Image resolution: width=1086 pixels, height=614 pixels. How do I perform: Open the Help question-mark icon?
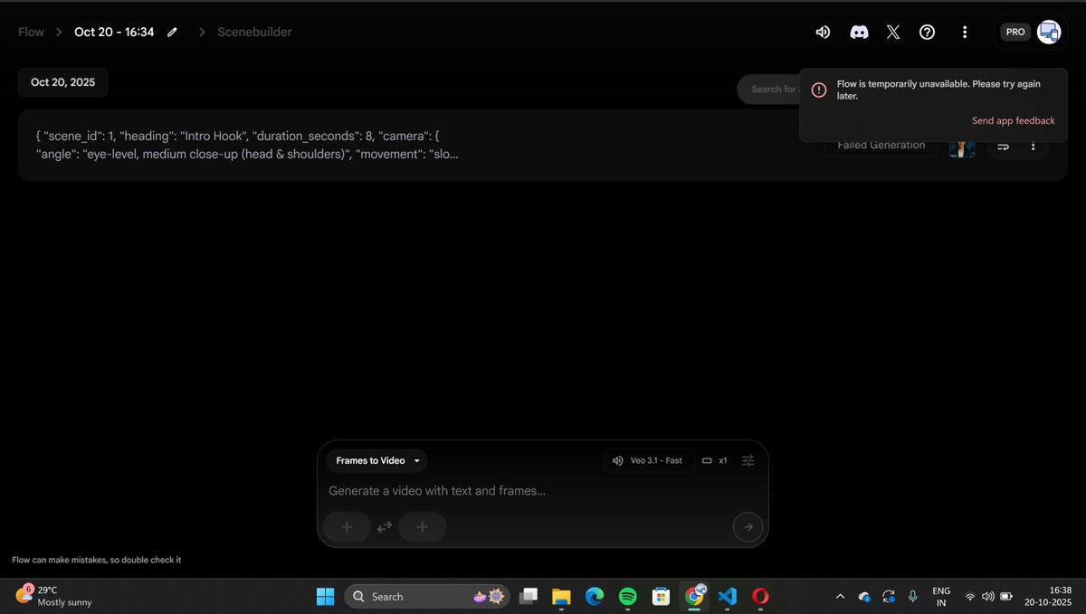point(927,32)
